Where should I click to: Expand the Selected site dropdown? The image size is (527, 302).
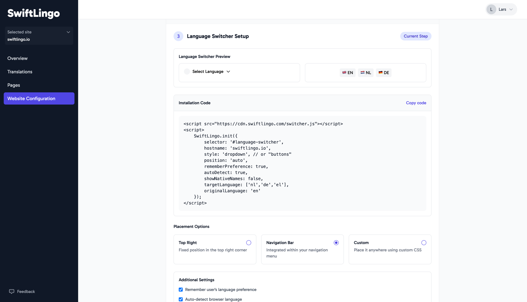click(39, 36)
